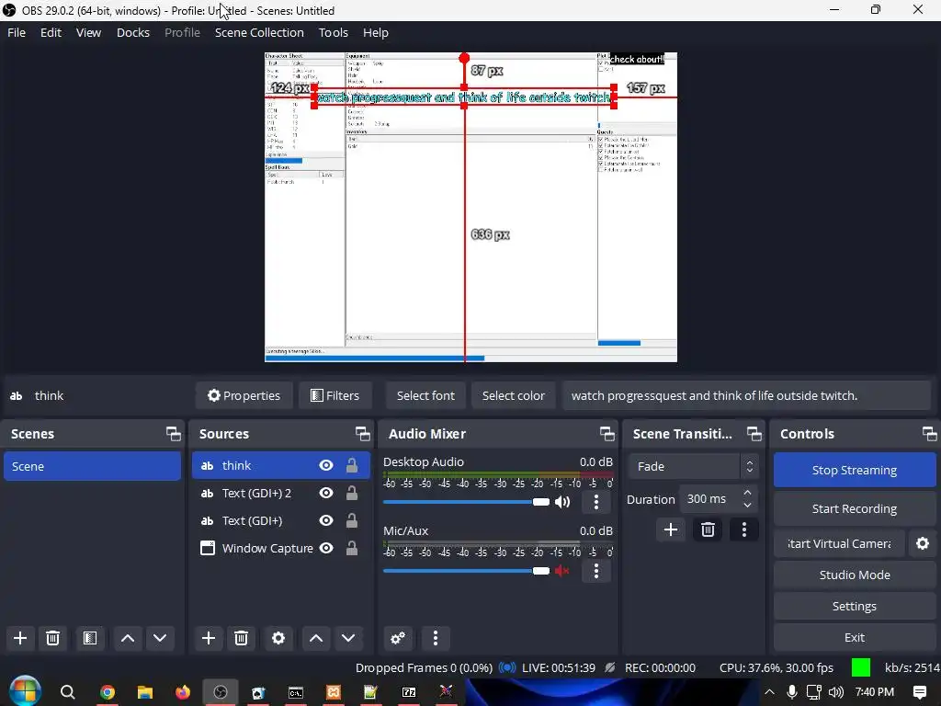
Task: Click Select color button
Action: pos(513,395)
